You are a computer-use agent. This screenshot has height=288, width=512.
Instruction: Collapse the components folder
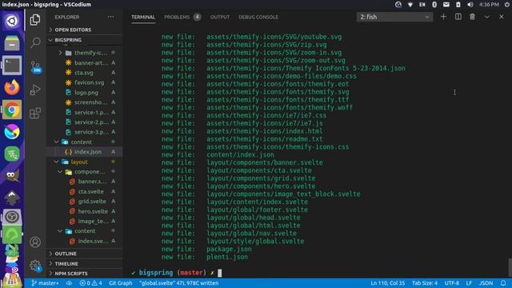click(x=85, y=172)
